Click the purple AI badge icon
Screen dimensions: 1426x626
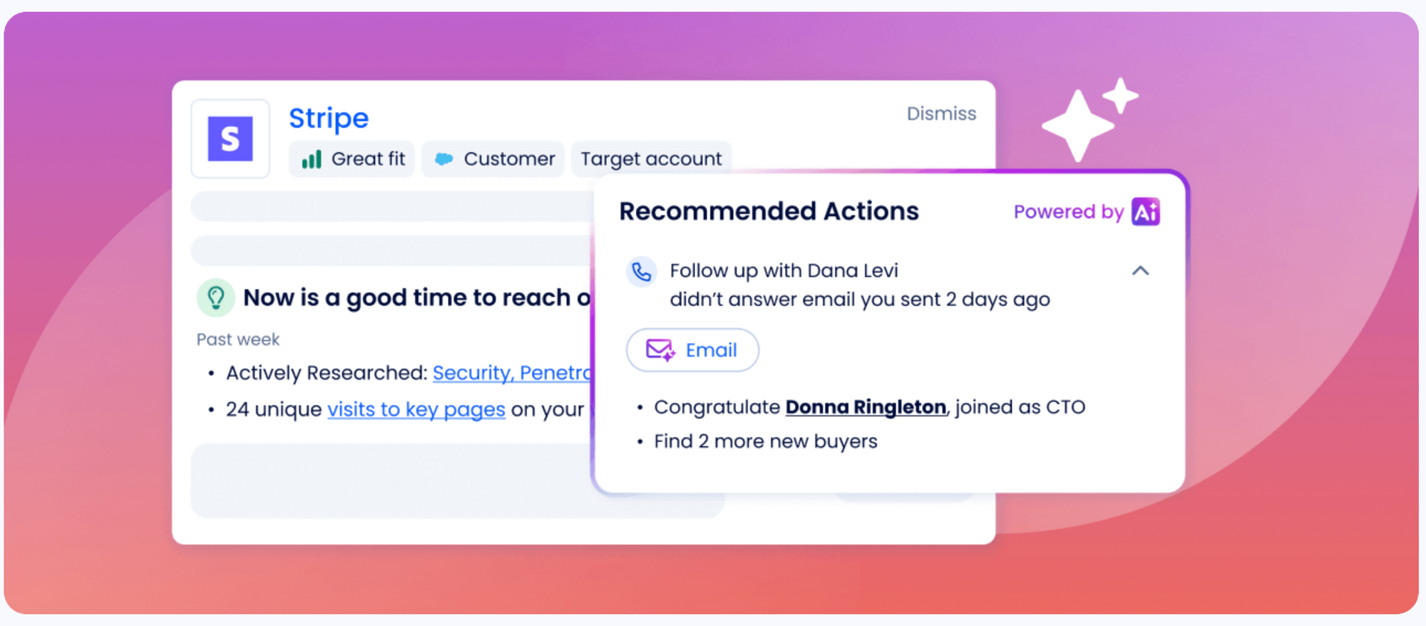click(1146, 212)
